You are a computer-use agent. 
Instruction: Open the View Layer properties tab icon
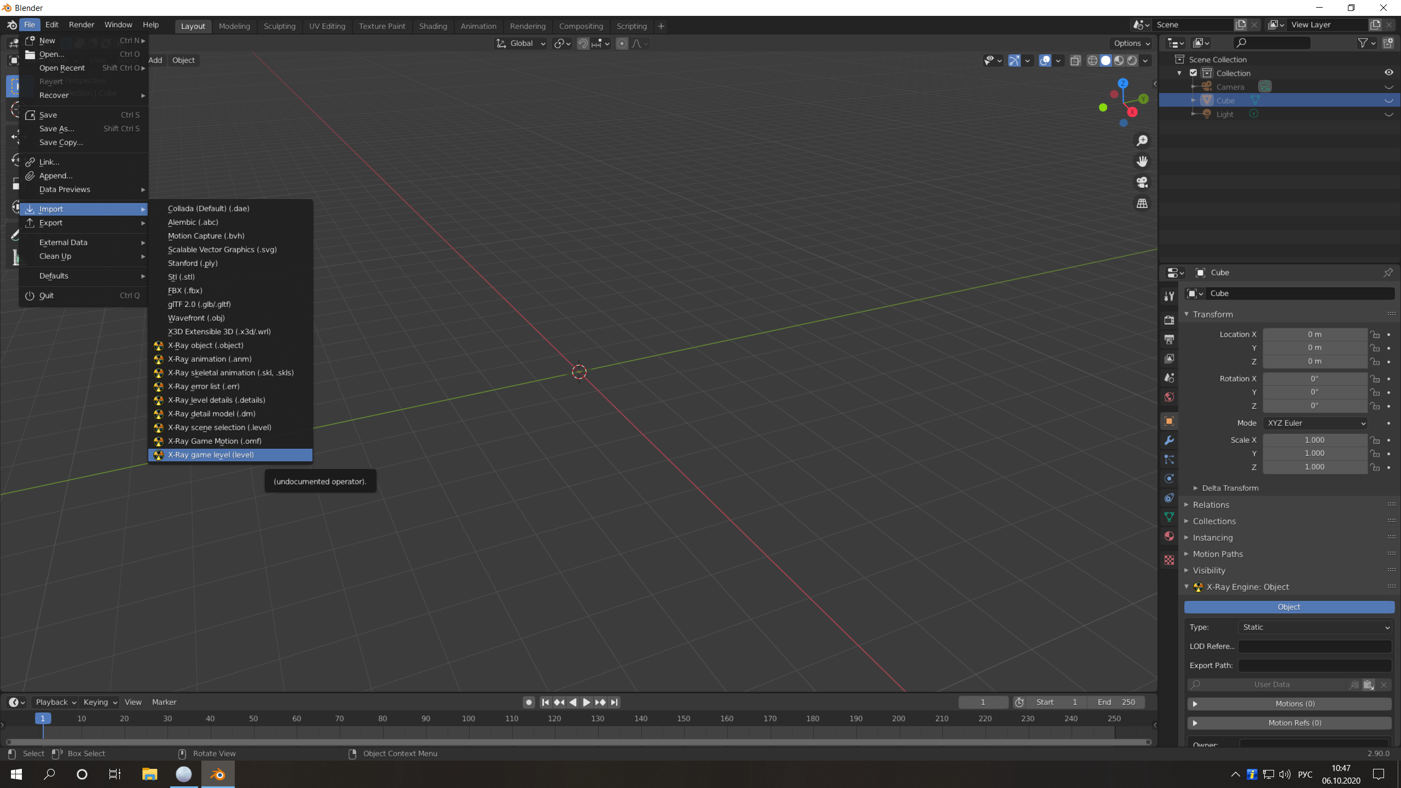[1170, 358]
